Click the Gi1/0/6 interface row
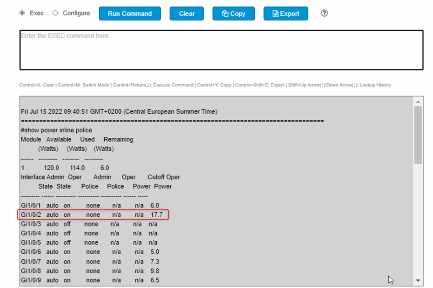The height and width of the screenshot is (288, 433). tap(90, 252)
